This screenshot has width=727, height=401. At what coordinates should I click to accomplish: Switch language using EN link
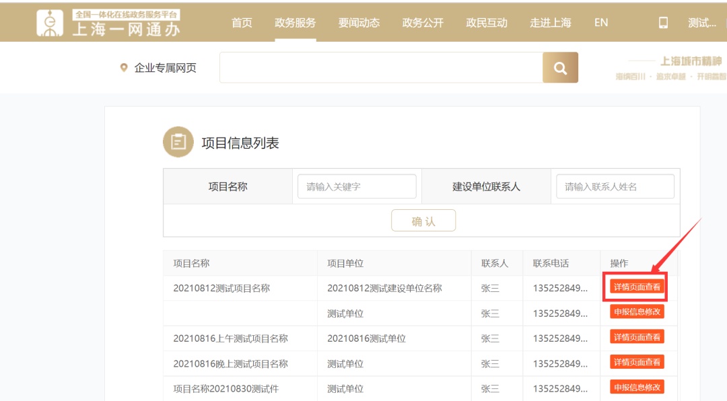click(601, 22)
